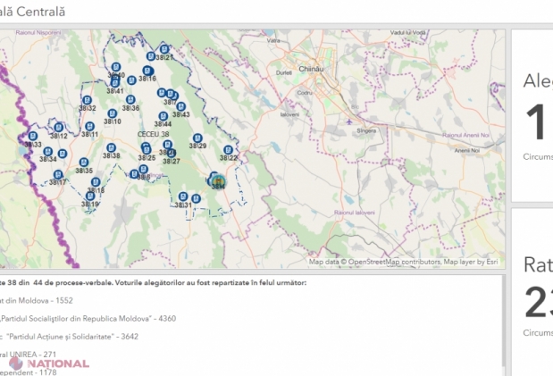Click polling station marker 38\12
Viewport: 553px width, 376px height.
[59, 128]
